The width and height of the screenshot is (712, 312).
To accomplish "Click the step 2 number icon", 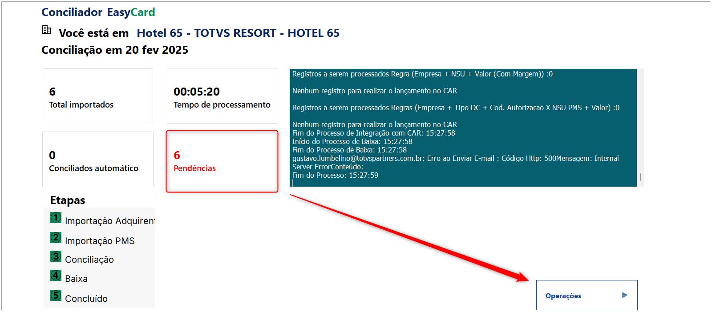I will click(x=56, y=238).
